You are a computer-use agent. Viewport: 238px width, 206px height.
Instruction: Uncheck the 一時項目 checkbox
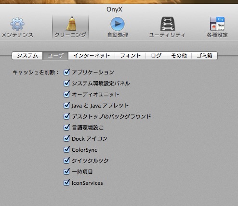pyautogui.click(x=66, y=172)
